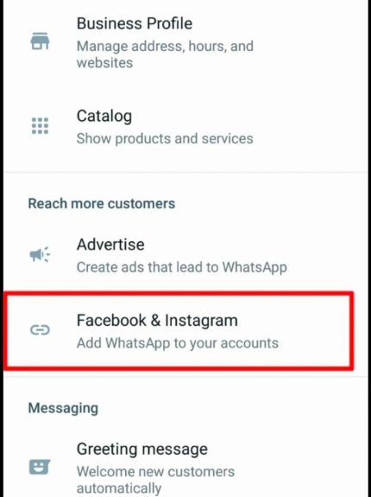Tap 'Welcome new customers automatically' description
Viewport: 371px width, 497px height.
[155, 480]
